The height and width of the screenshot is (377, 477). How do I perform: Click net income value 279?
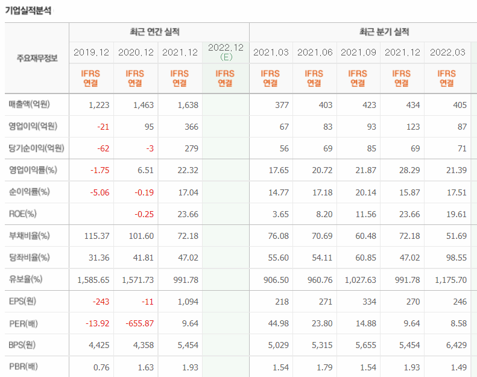(191, 148)
